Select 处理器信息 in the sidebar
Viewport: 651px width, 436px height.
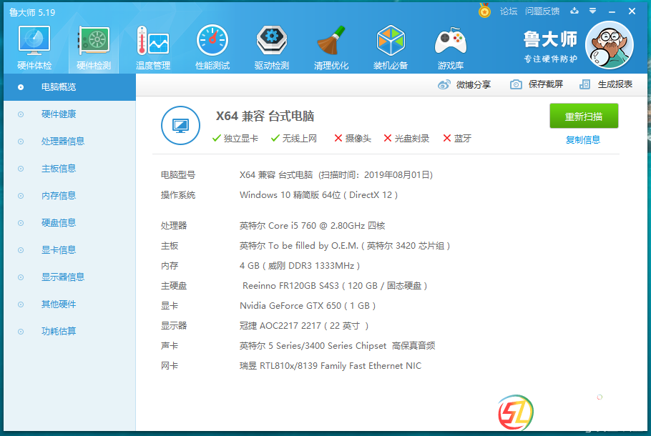(x=63, y=142)
